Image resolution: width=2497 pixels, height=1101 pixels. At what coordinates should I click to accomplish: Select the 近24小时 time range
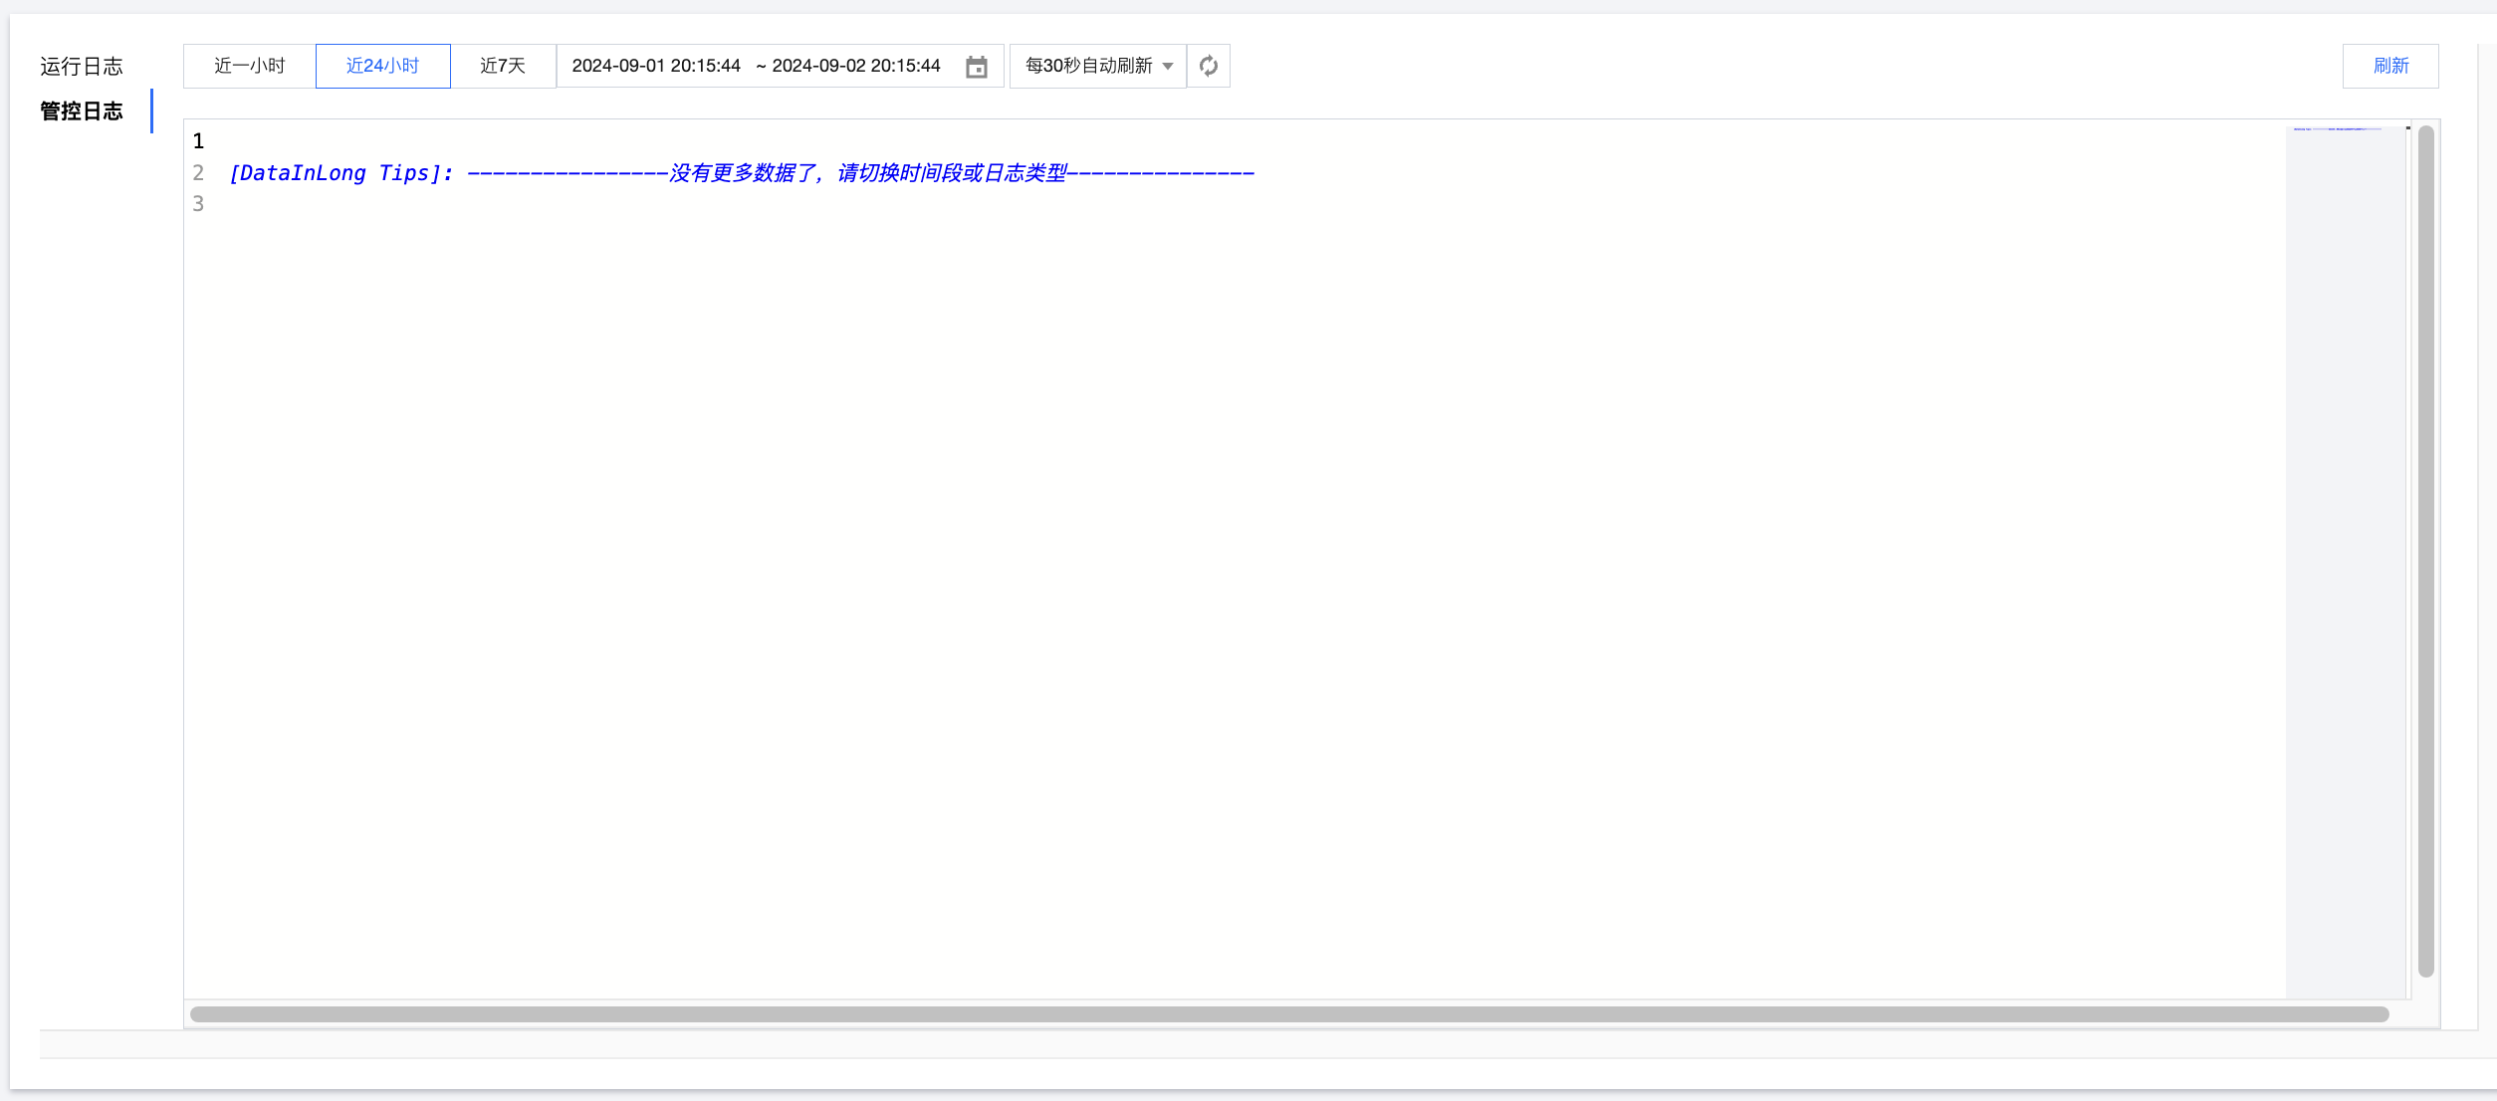(x=382, y=67)
